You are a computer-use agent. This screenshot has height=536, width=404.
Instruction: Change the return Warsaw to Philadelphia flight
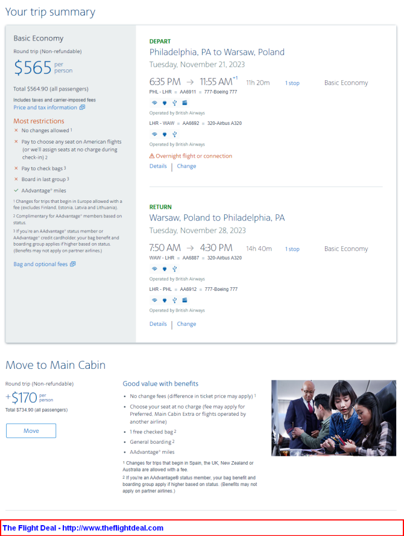(x=186, y=324)
